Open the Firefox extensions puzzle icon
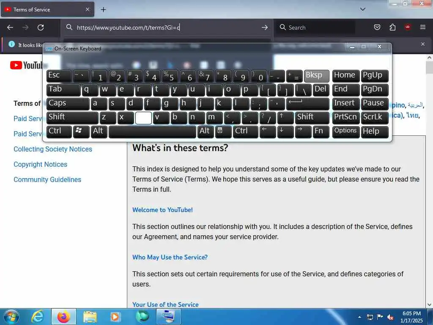This screenshot has width=433, height=325. [392, 27]
